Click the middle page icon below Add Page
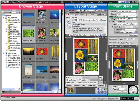 pyautogui.click(x=102, y=92)
